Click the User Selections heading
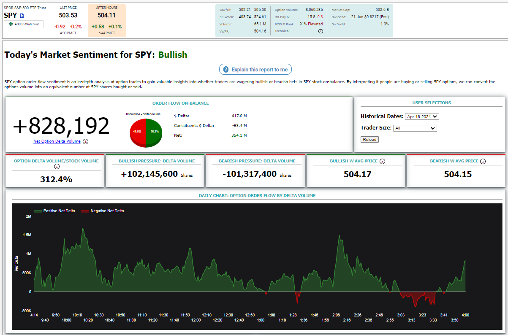 tap(431, 103)
